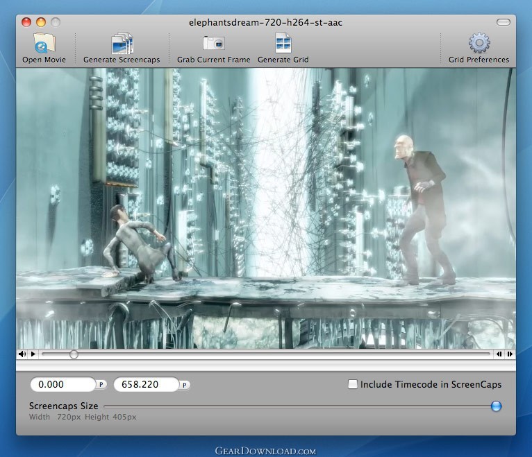The width and height of the screenshot is (532, 457).
Task: Click the red close window button
Action: point(26,22)
